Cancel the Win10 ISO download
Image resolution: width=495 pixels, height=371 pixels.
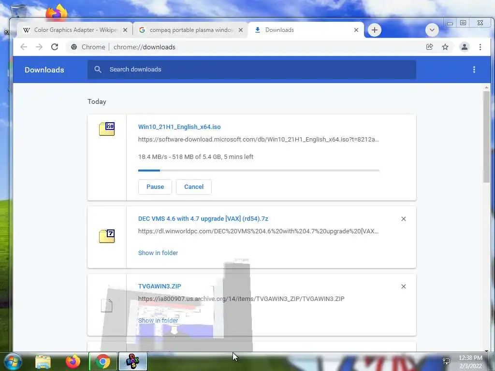194,187
